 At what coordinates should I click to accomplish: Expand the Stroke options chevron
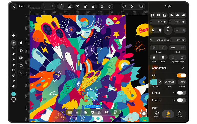coord(174,93)
